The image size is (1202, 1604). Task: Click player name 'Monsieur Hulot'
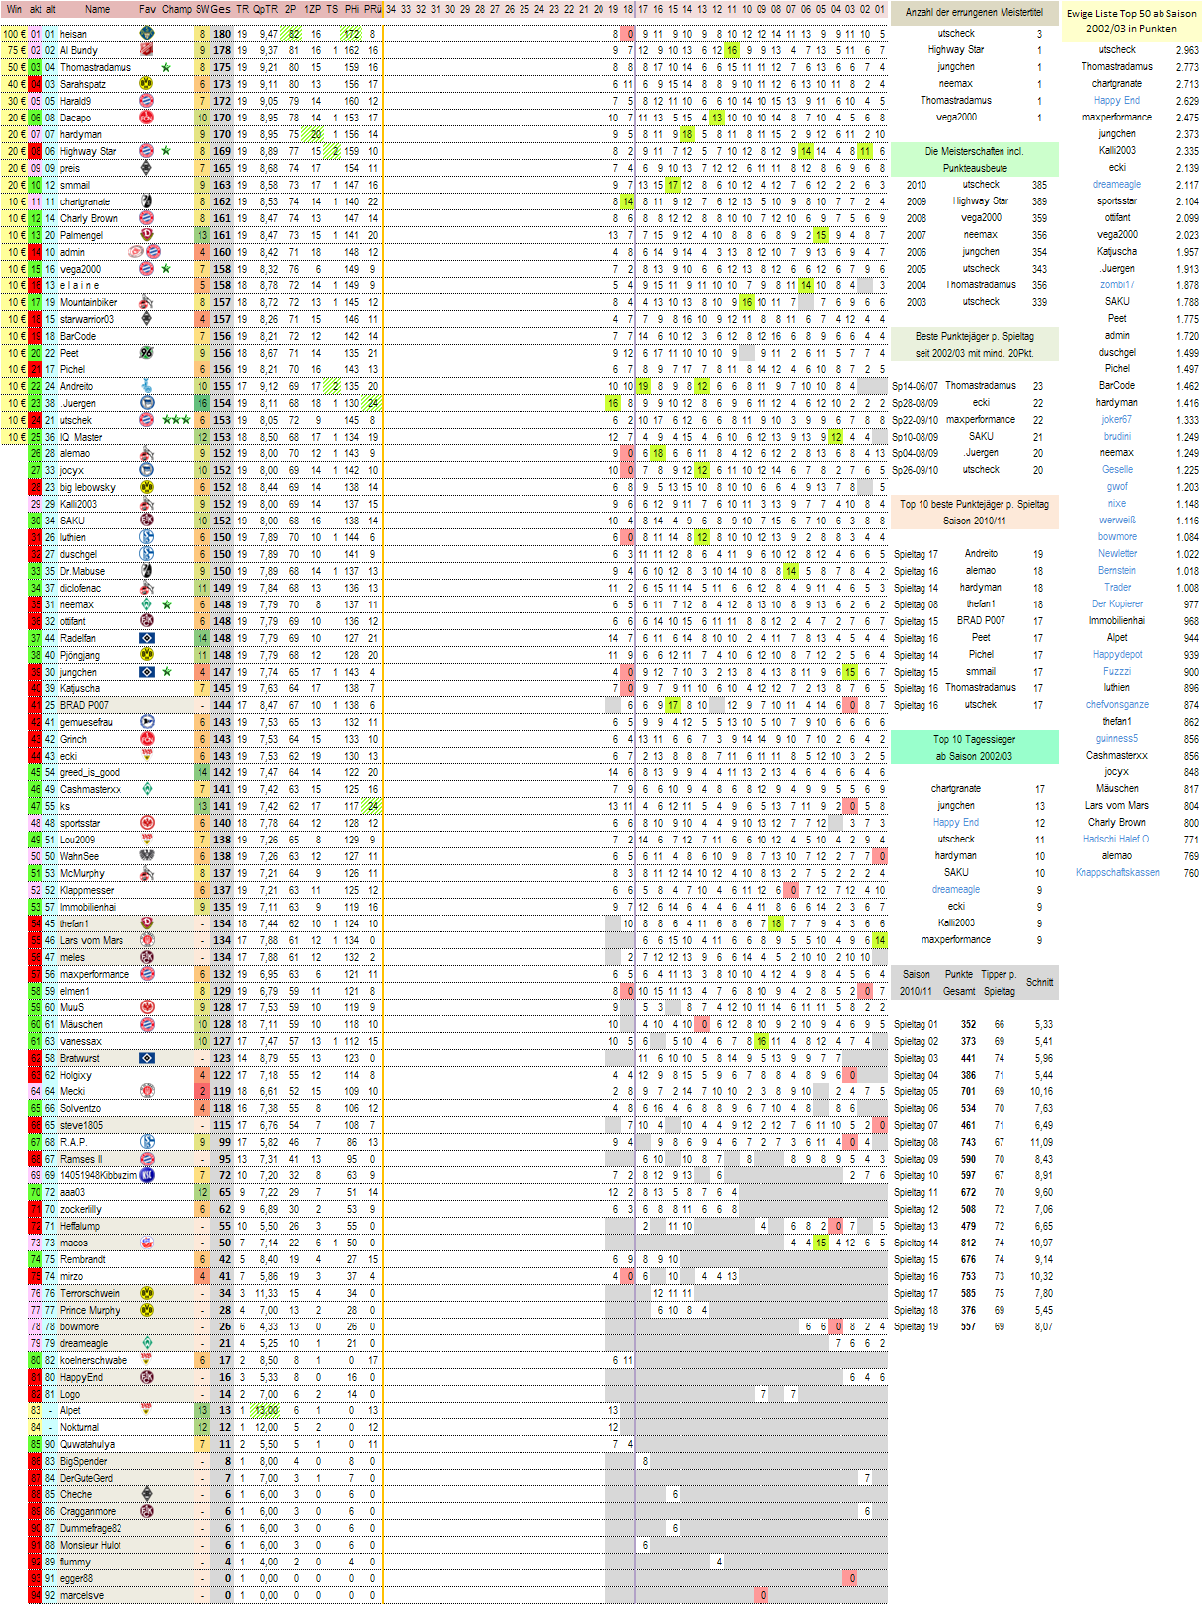pos(90,1545)
